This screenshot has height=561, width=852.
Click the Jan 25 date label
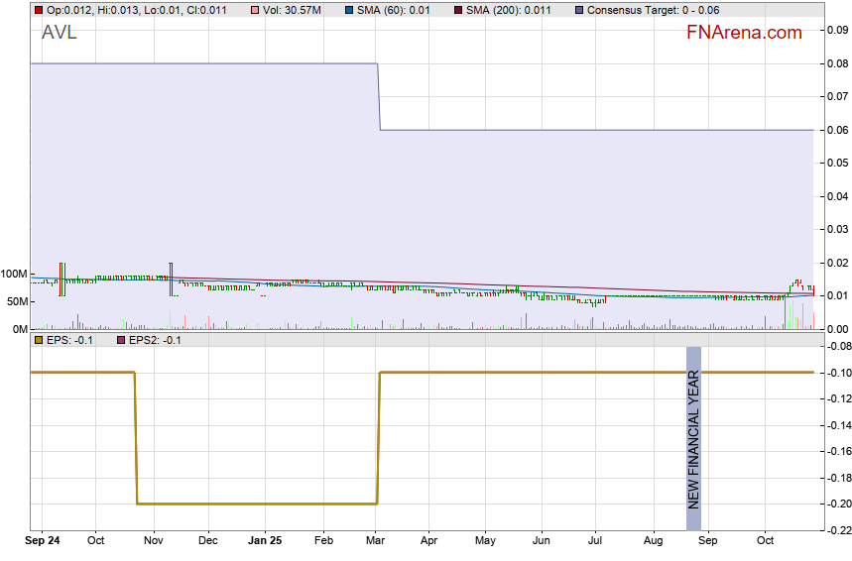click(264, 541)
